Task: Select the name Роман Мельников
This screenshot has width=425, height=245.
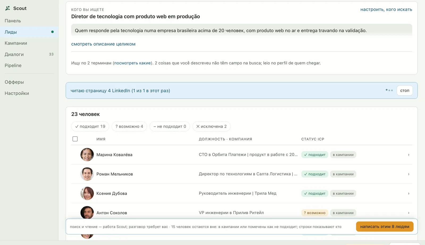Action: (115, 174)
